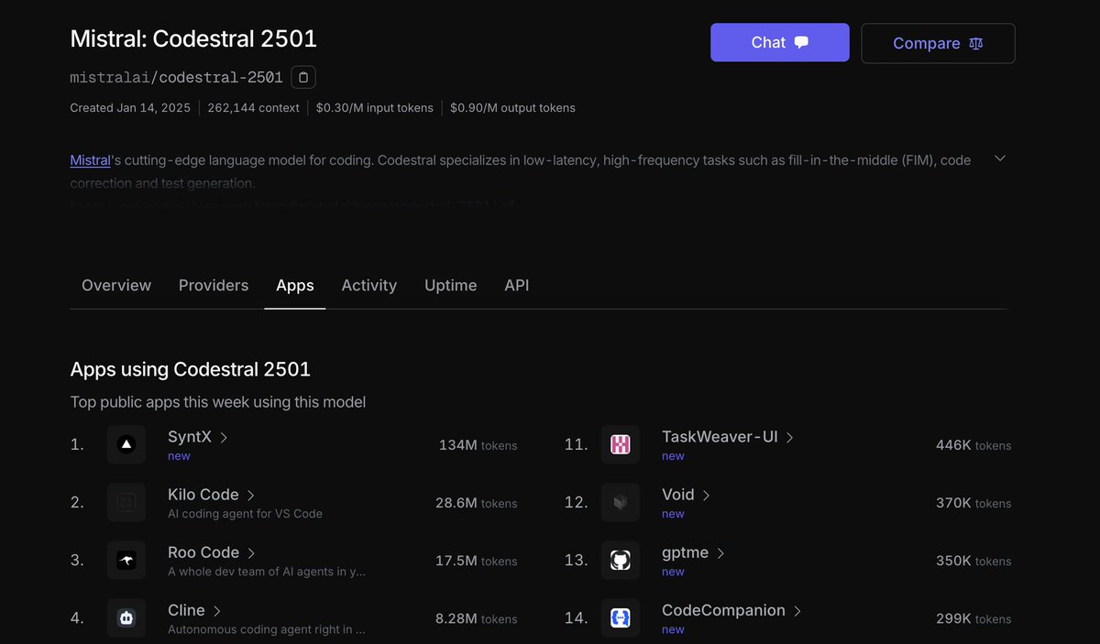The image size is (1100, 644).
Task: Open the Uptime tab
Action: 451,286
